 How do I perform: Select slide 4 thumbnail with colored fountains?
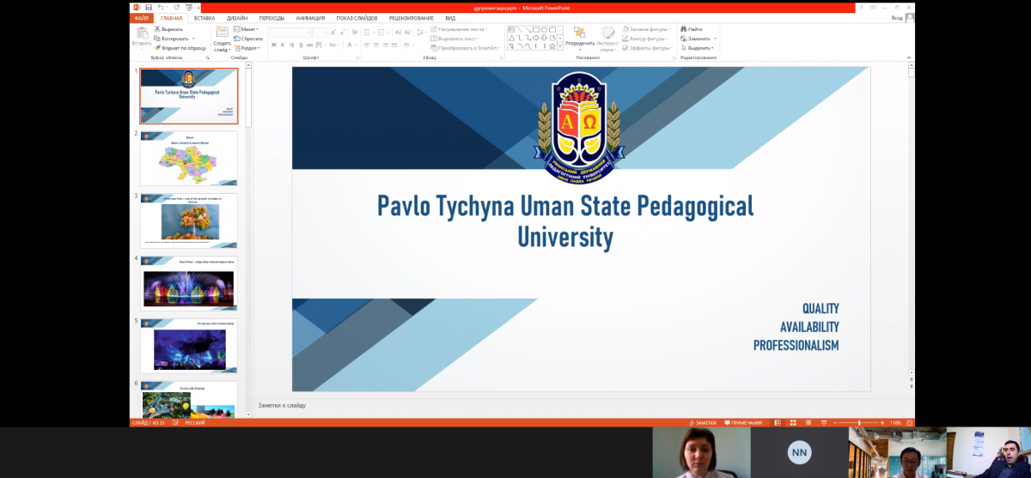tap(189, 283)
